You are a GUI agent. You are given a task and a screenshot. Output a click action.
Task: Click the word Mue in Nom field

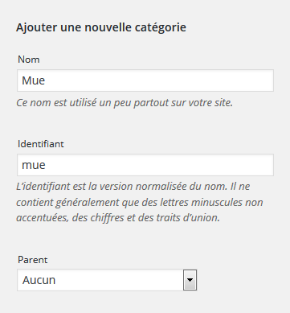33,80
